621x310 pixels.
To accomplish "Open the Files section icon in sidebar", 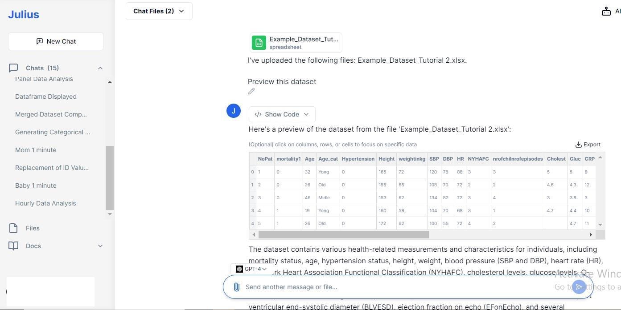I will tap(13, 228).
